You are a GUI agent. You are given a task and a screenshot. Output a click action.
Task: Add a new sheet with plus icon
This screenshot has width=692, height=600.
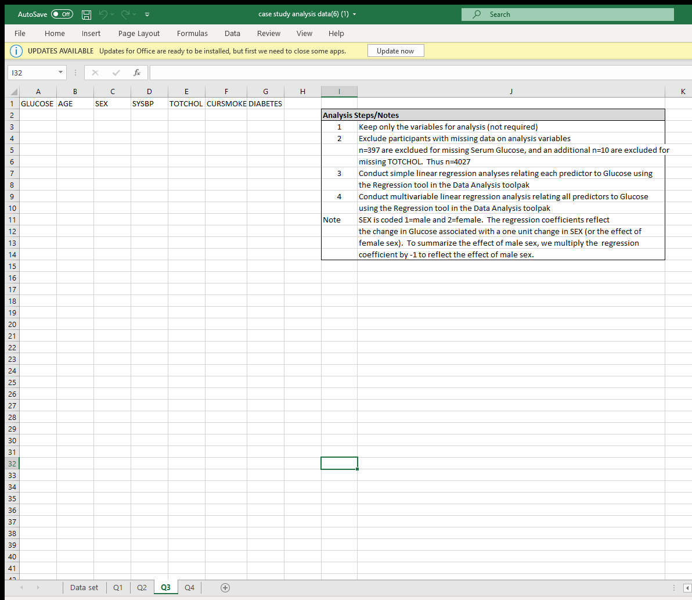point(225,588)
